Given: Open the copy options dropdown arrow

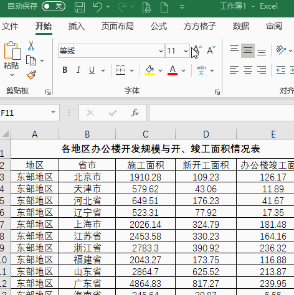Looking at the screenshot, I should (42, 60).
